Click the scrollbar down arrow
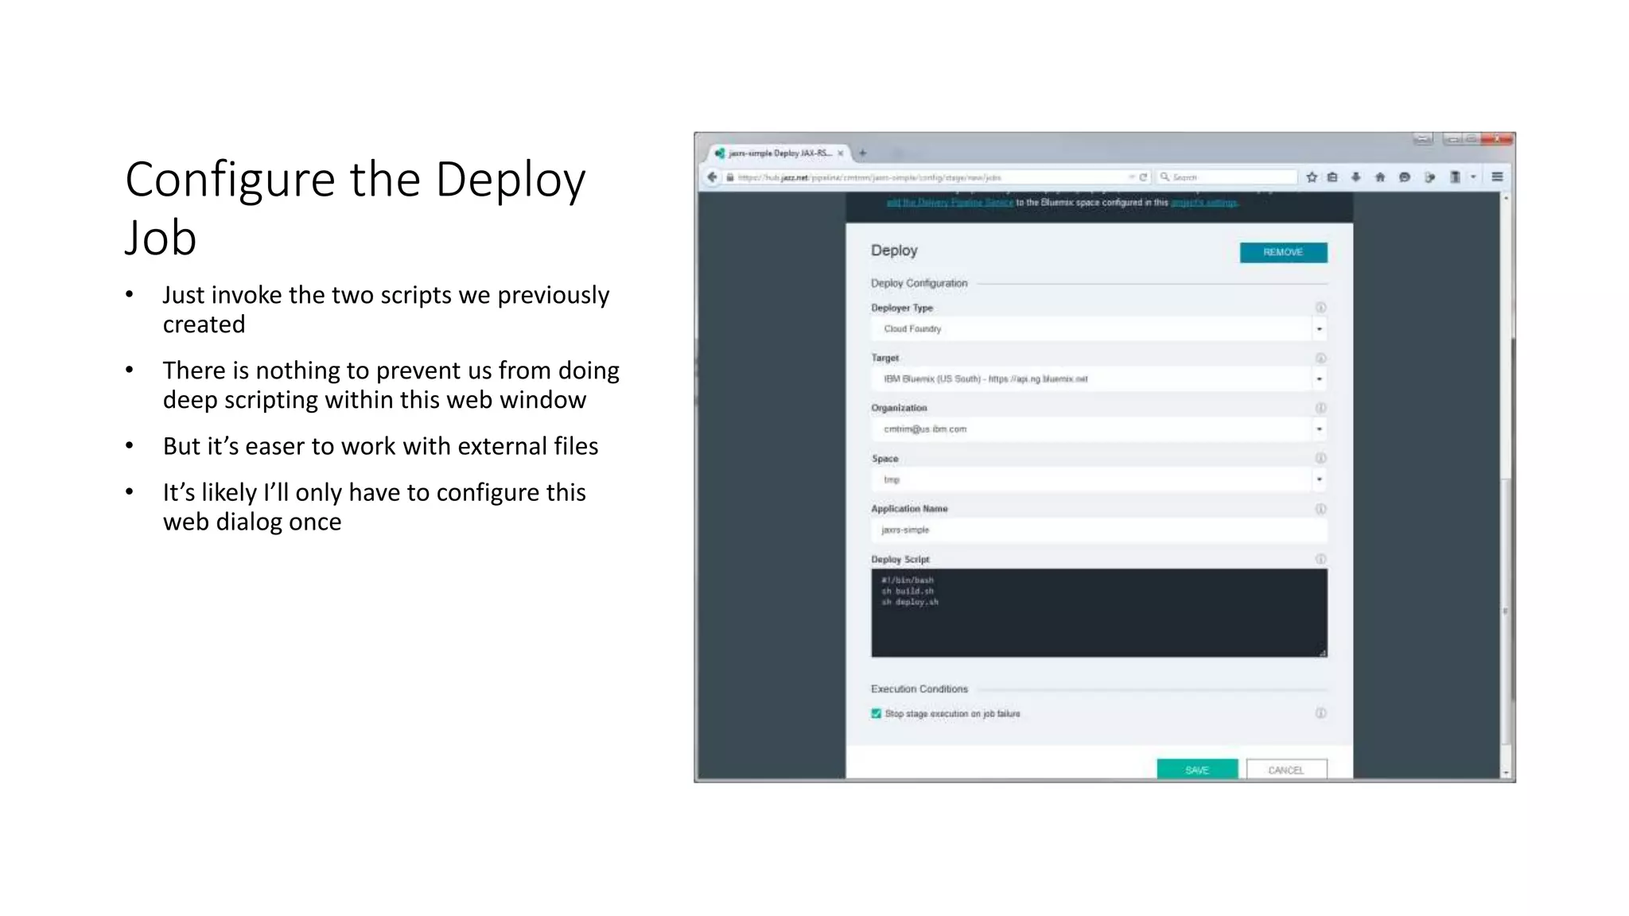1629x916 pixels. (x=1506, y=773)
